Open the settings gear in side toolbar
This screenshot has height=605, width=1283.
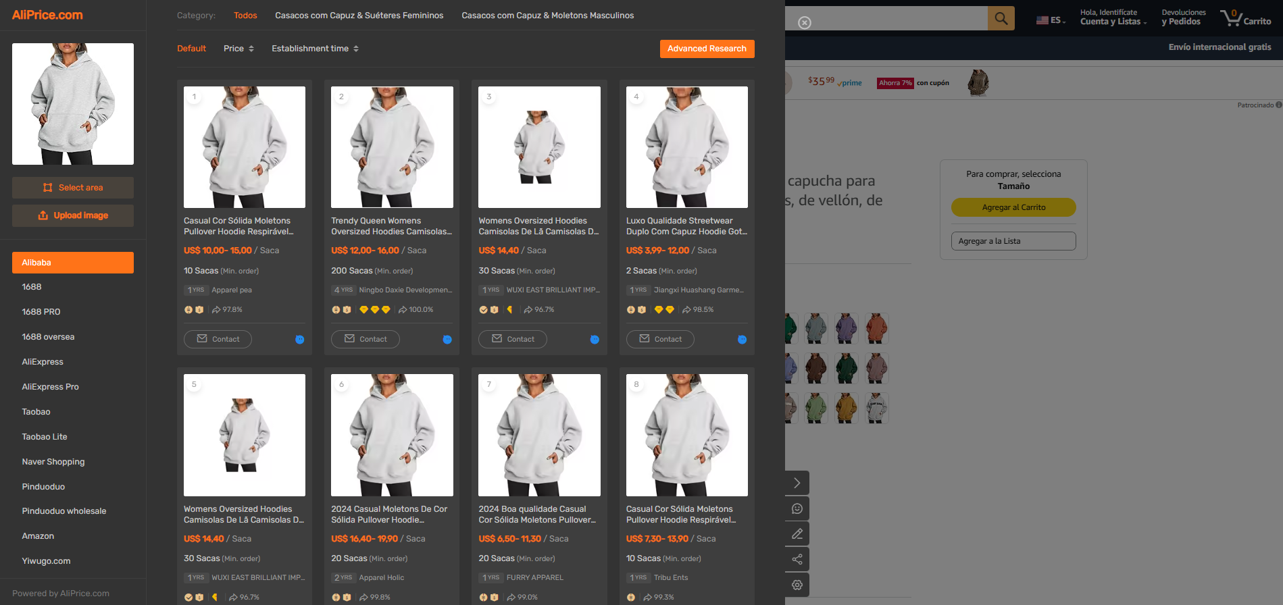click(x=797, y=585)
